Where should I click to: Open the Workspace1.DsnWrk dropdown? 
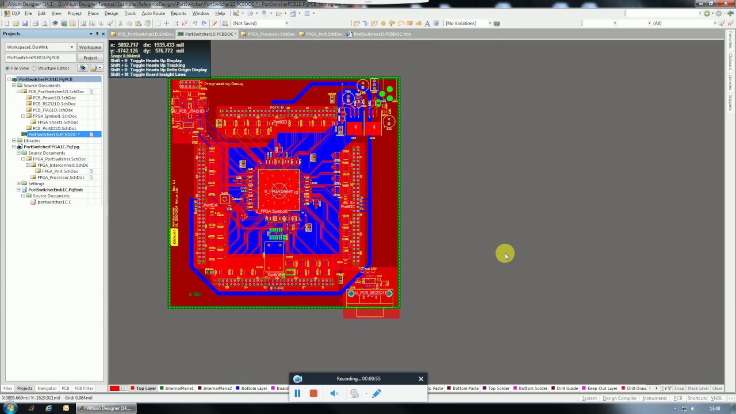[72, 47]
